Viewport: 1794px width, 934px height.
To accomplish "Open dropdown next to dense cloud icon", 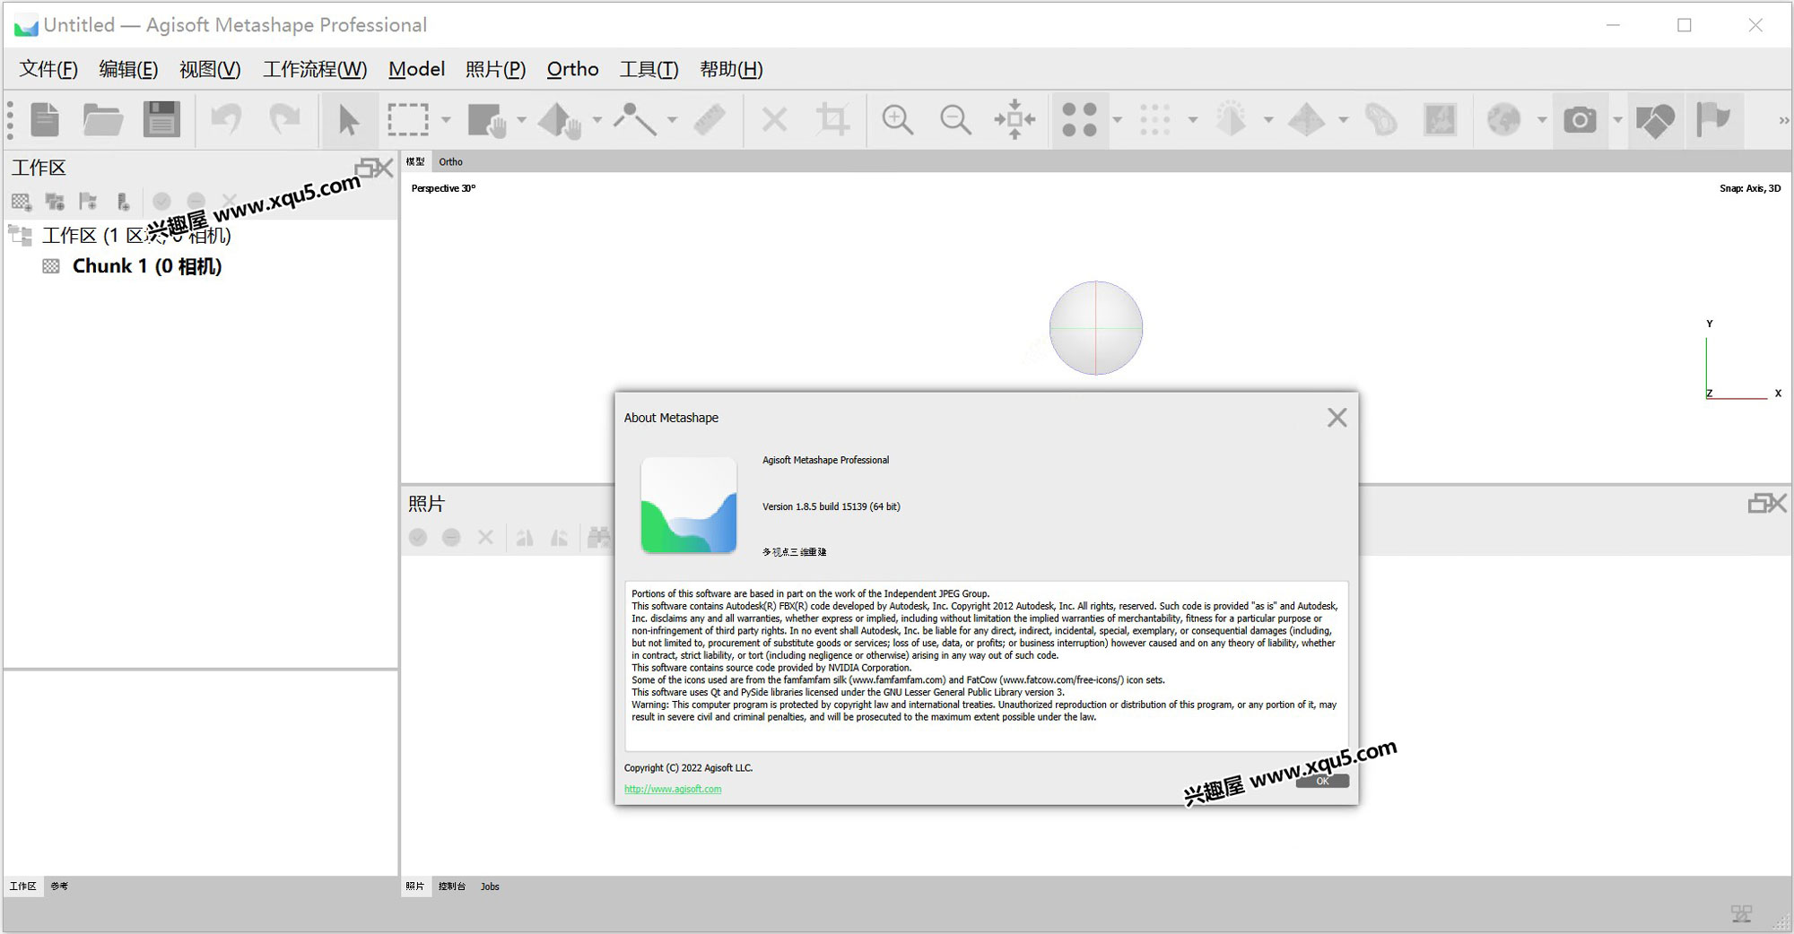I will click(1192, 120).
